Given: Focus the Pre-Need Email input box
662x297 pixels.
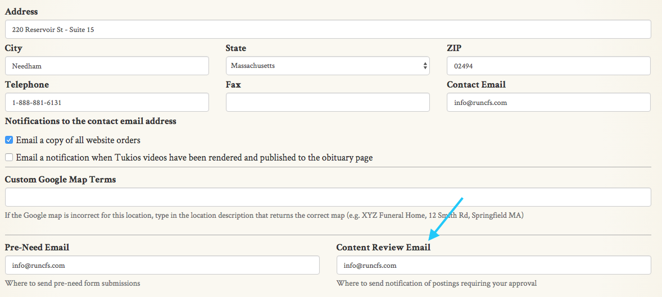Looking at the screenshot, I should click(162, 266).
